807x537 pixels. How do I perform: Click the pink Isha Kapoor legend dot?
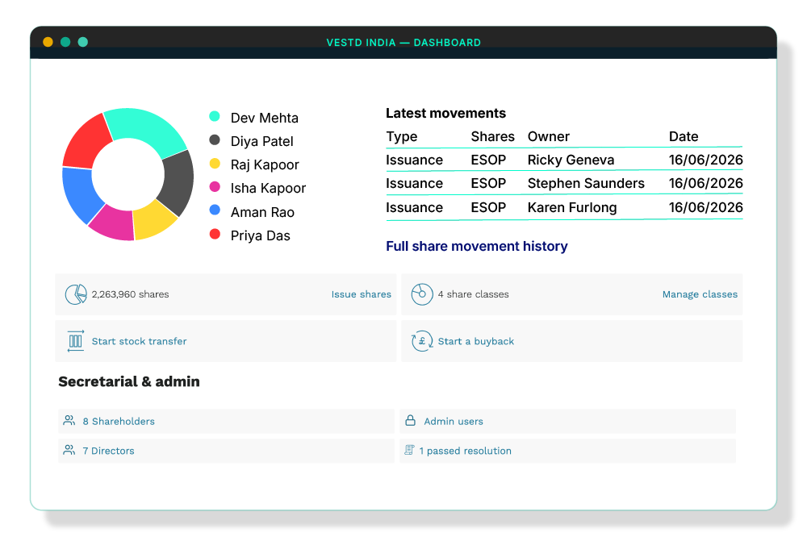point(215,187)
